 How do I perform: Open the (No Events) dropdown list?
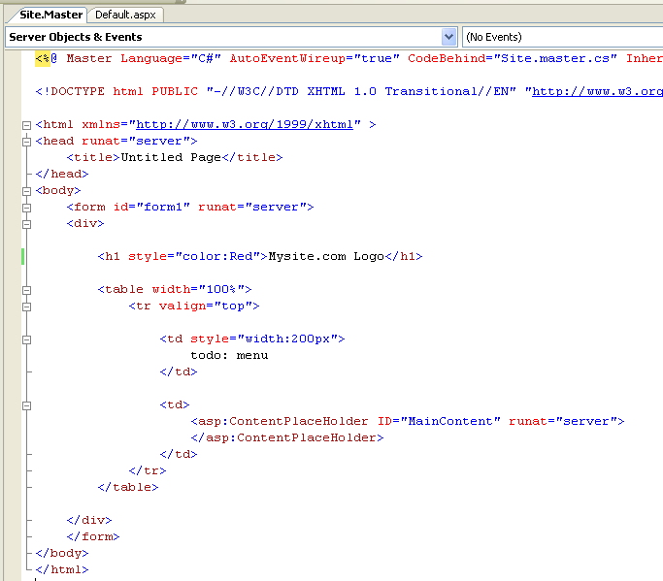click(563, 37)
